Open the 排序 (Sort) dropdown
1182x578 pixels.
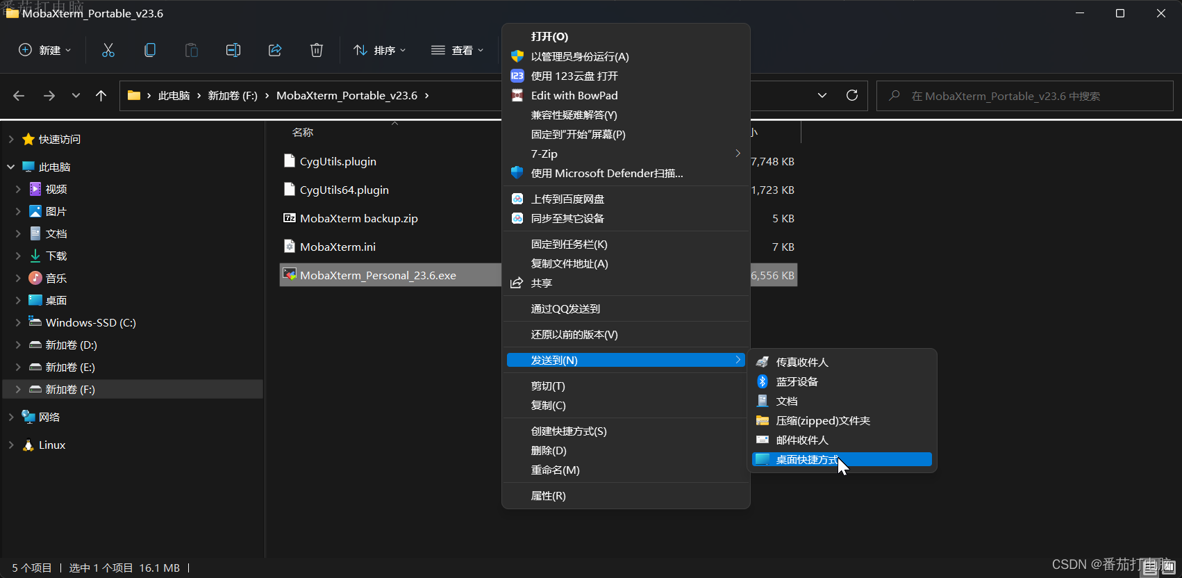379,50
